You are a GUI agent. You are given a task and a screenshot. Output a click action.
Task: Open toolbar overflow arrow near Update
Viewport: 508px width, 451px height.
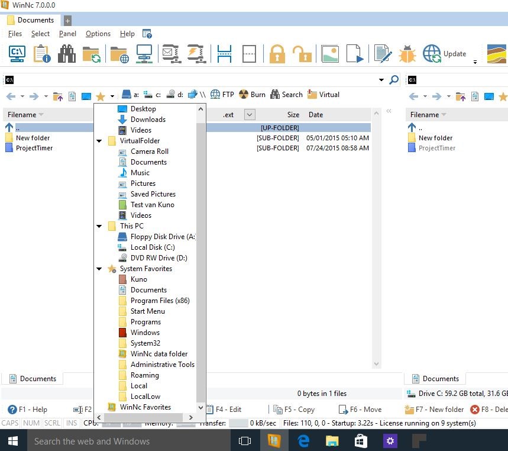(x=475, y=62)
